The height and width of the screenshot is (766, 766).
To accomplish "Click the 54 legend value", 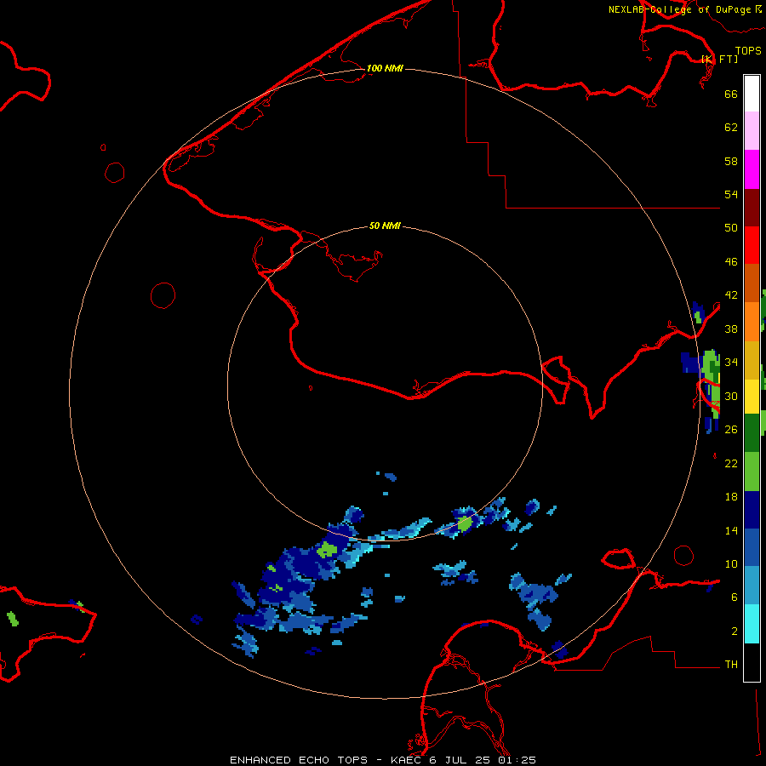I will pos(731,194).
